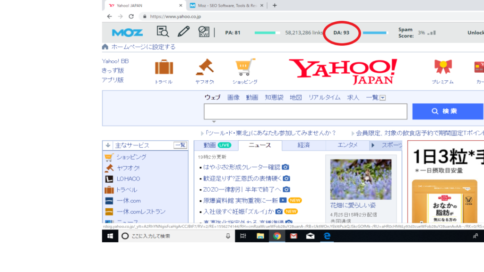
Task: Open the flower field squirrel news thumbnail
Action: point(361,179)
